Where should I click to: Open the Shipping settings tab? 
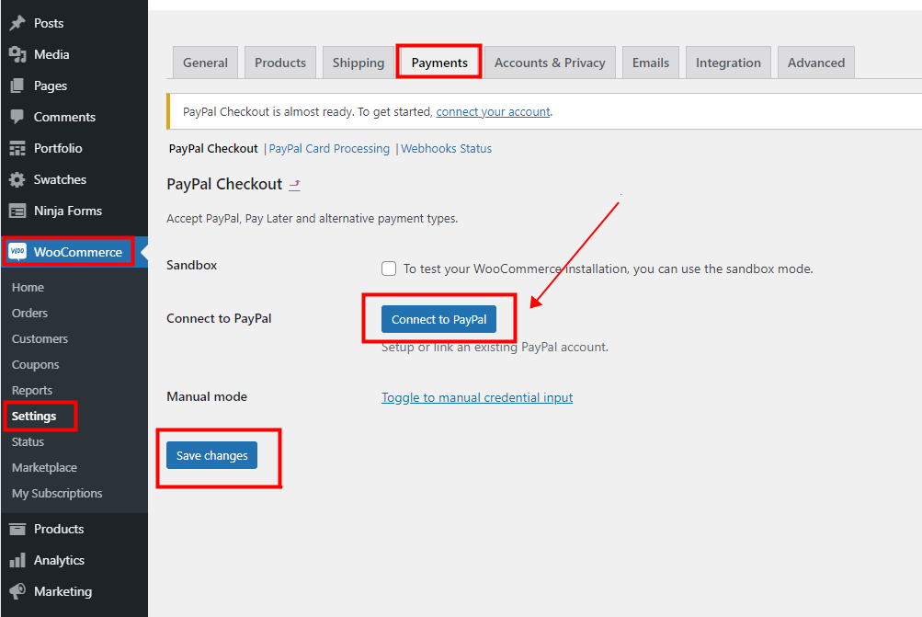click(x=359, y=63)
